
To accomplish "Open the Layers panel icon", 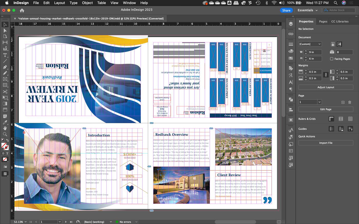I will (x=291, y=24).
